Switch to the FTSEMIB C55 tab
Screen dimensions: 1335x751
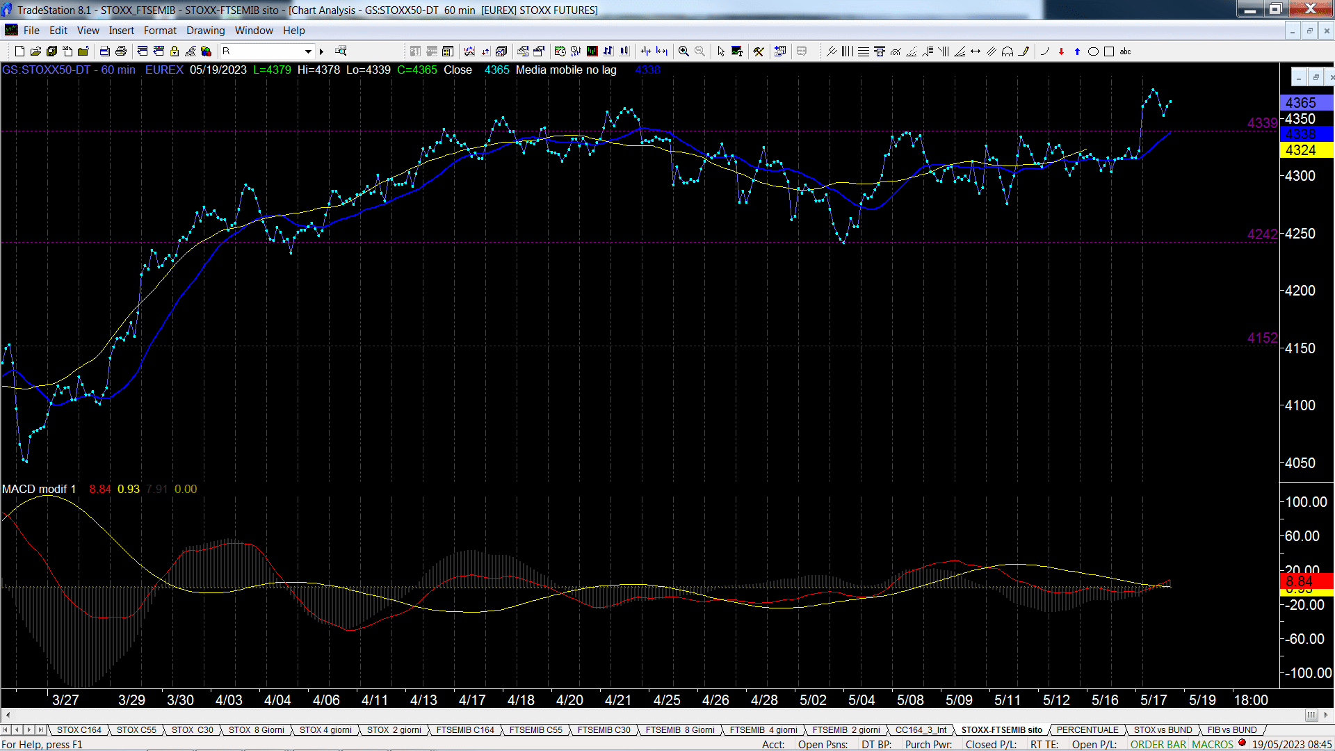535,730
